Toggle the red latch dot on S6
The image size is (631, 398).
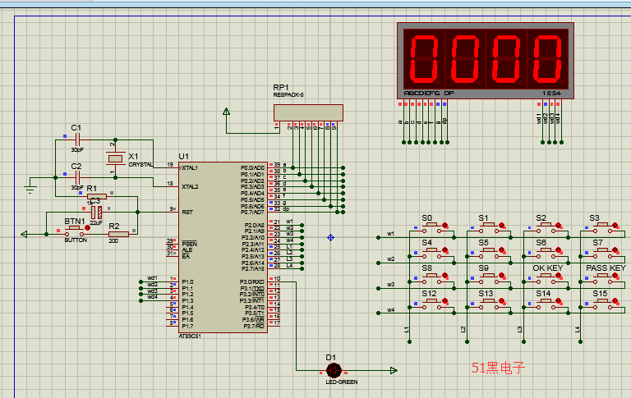(x=559, y=250)
